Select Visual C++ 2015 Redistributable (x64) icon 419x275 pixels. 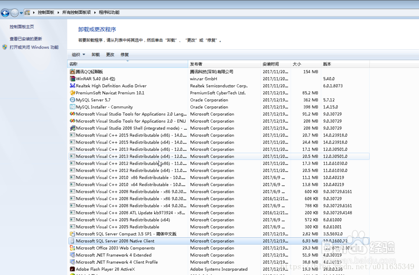72,142
